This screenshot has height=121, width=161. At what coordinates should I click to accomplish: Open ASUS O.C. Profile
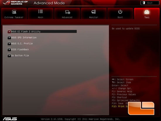(x=22, y=43)
